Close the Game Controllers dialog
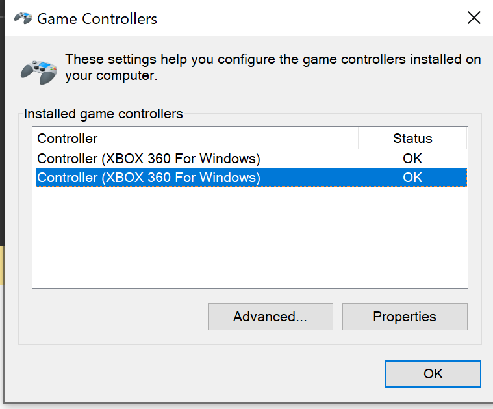 (475, 18)
